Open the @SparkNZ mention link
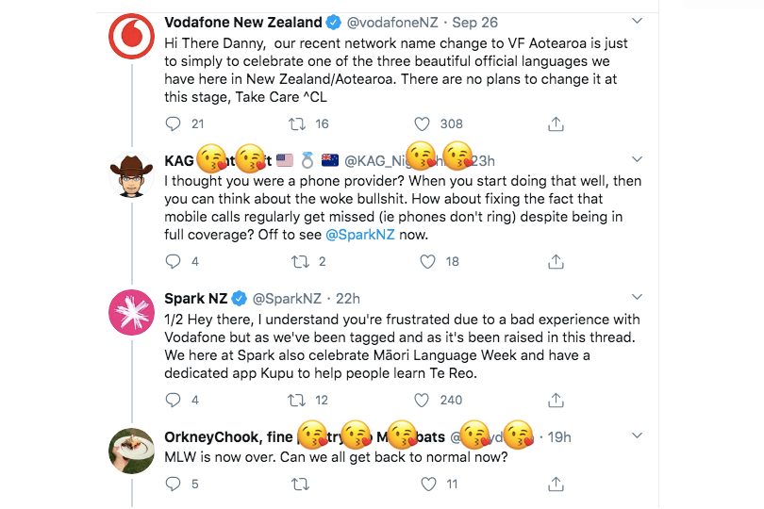The height and width of the screenshot is (509, 764). click(360, 234)
